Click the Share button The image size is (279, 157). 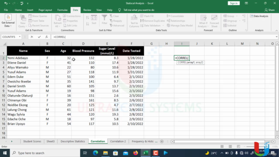tap(269, 10)
